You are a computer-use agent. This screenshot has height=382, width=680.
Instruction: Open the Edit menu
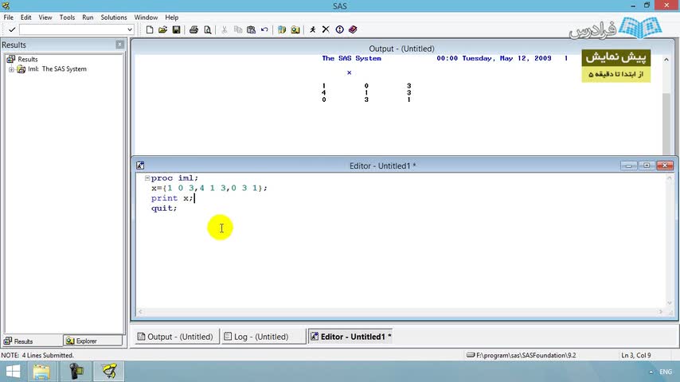pos(26,18)
